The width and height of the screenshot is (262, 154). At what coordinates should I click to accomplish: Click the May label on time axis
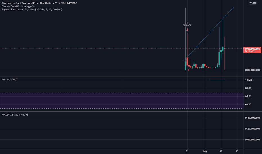click(205, 151)
